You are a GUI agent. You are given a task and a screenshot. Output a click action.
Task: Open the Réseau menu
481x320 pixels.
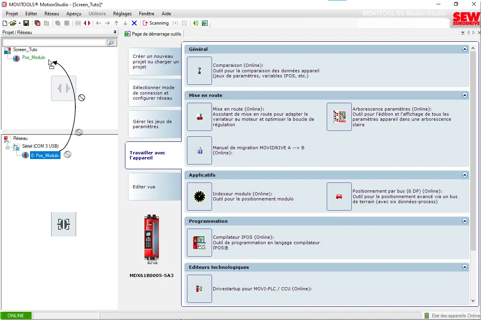[x=52, y=14]
